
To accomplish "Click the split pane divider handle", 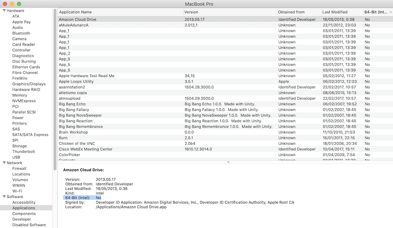I will (228, 162).
